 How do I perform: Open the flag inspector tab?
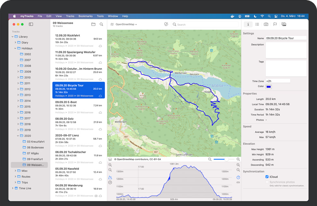pos(275,24)
